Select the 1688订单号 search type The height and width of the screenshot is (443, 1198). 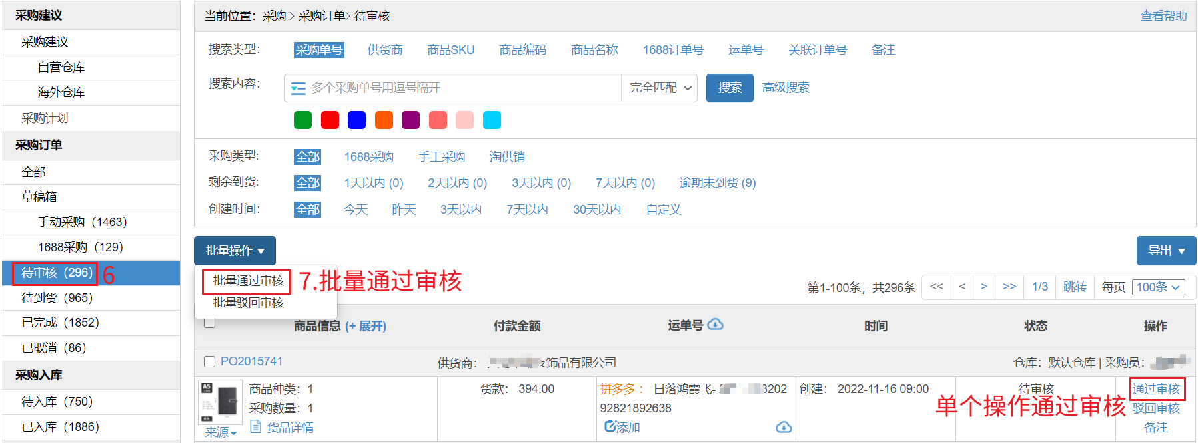(x=673, y=50)
